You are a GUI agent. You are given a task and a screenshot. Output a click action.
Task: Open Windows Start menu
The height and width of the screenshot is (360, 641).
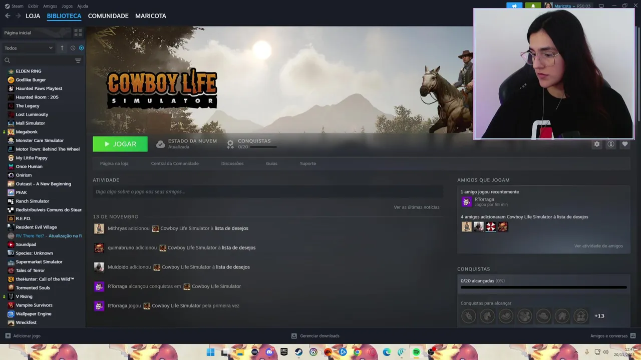click(x=210, y=352)
